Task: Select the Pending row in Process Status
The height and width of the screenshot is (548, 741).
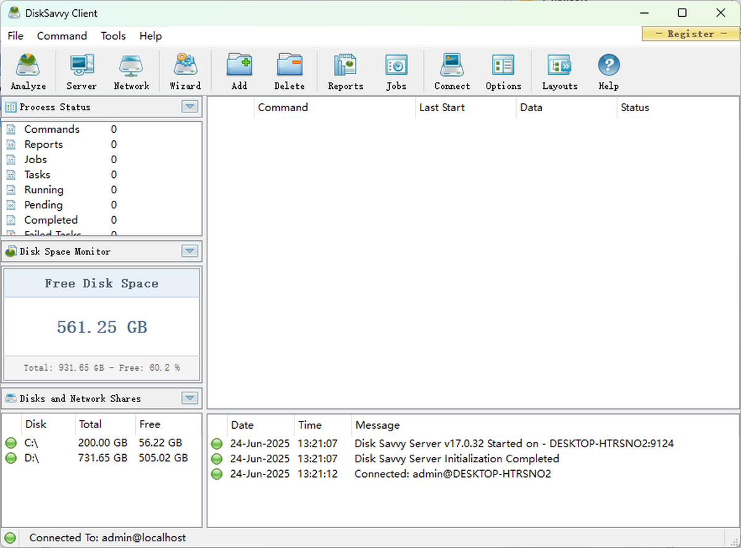Action: click(x=43, y=204)
